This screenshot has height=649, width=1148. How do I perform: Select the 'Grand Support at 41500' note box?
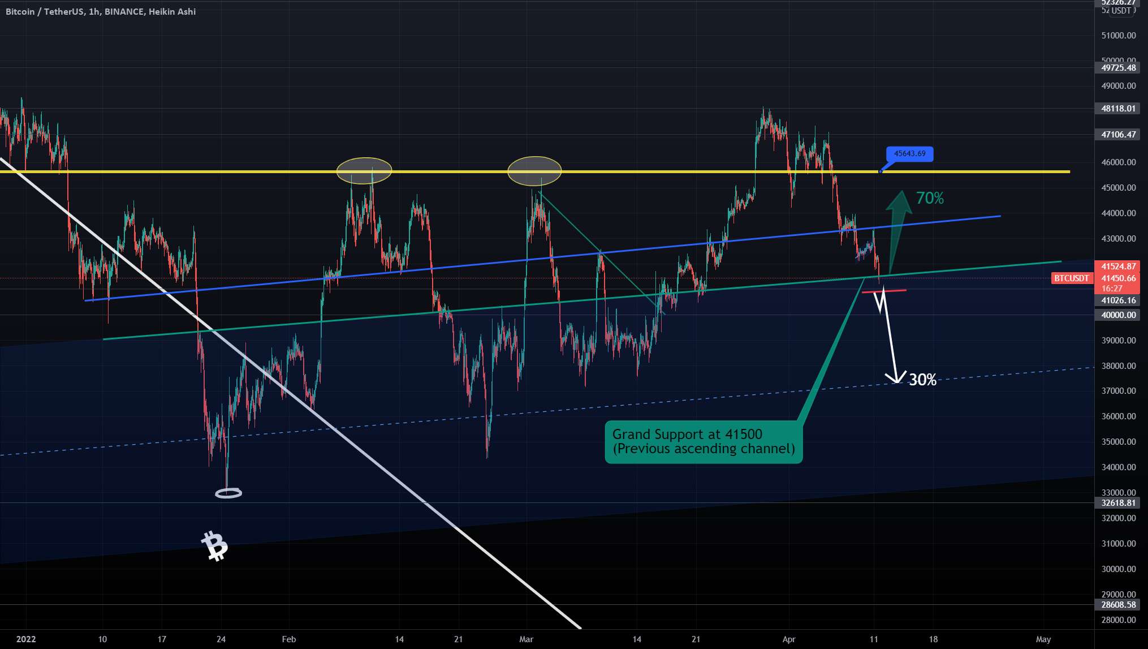[704, 442]
